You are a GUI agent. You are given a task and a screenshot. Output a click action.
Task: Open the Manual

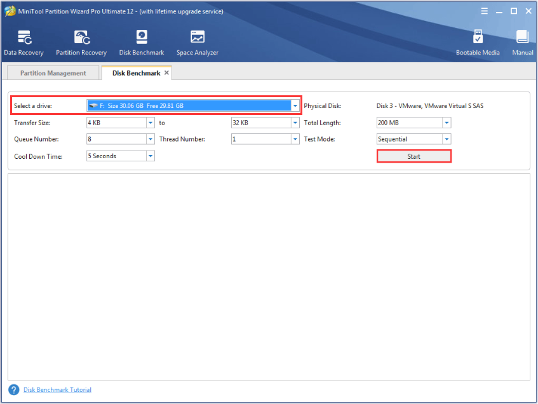coord(523,43)
